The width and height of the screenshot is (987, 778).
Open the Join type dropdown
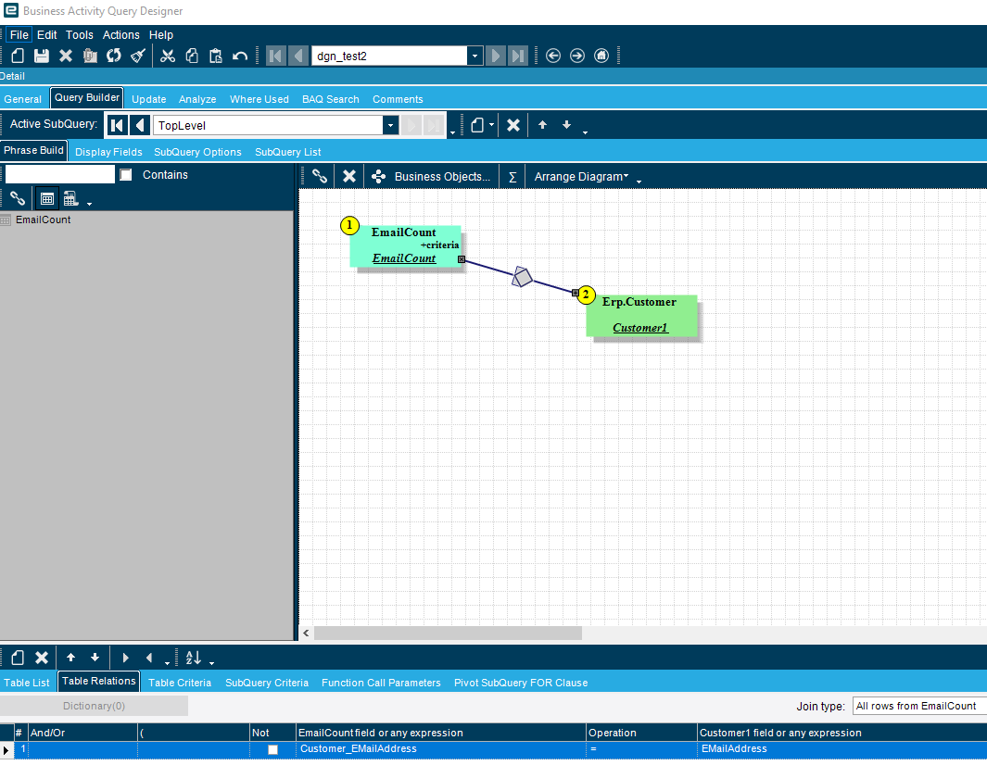click(919, 707)
